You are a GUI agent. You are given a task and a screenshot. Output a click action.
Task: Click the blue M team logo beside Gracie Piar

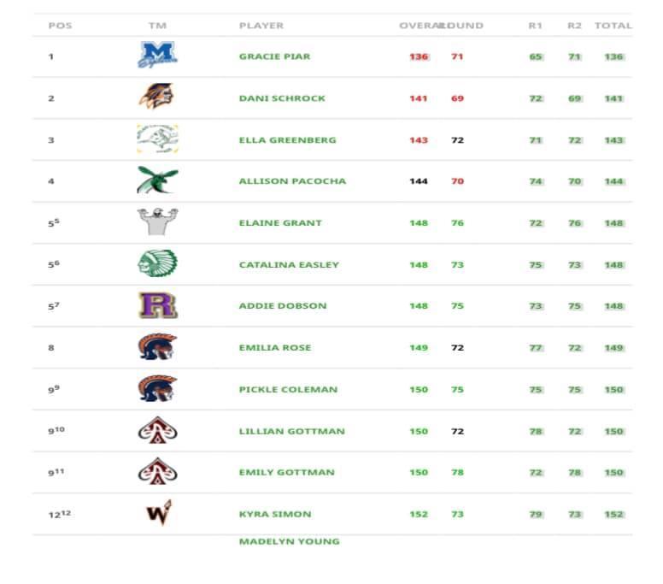[157, 56]
